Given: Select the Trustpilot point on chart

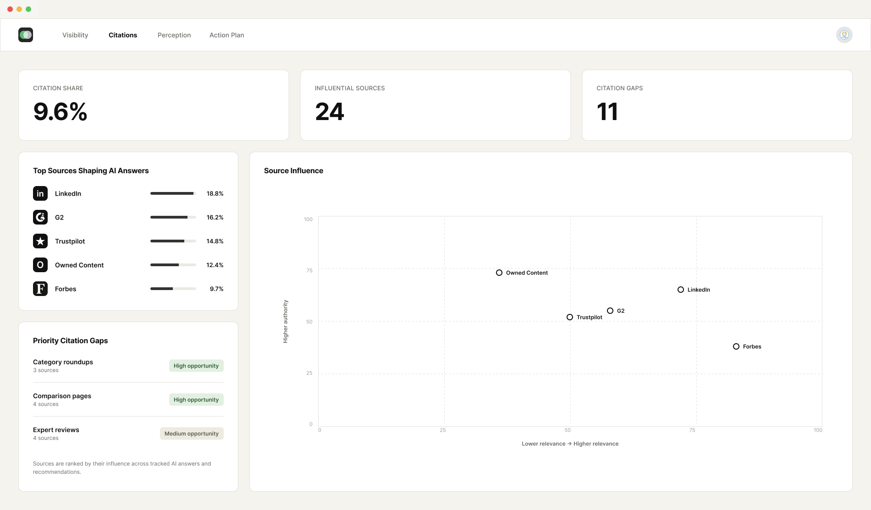Looking at the screenshot, I should click(x=570, y=317).
